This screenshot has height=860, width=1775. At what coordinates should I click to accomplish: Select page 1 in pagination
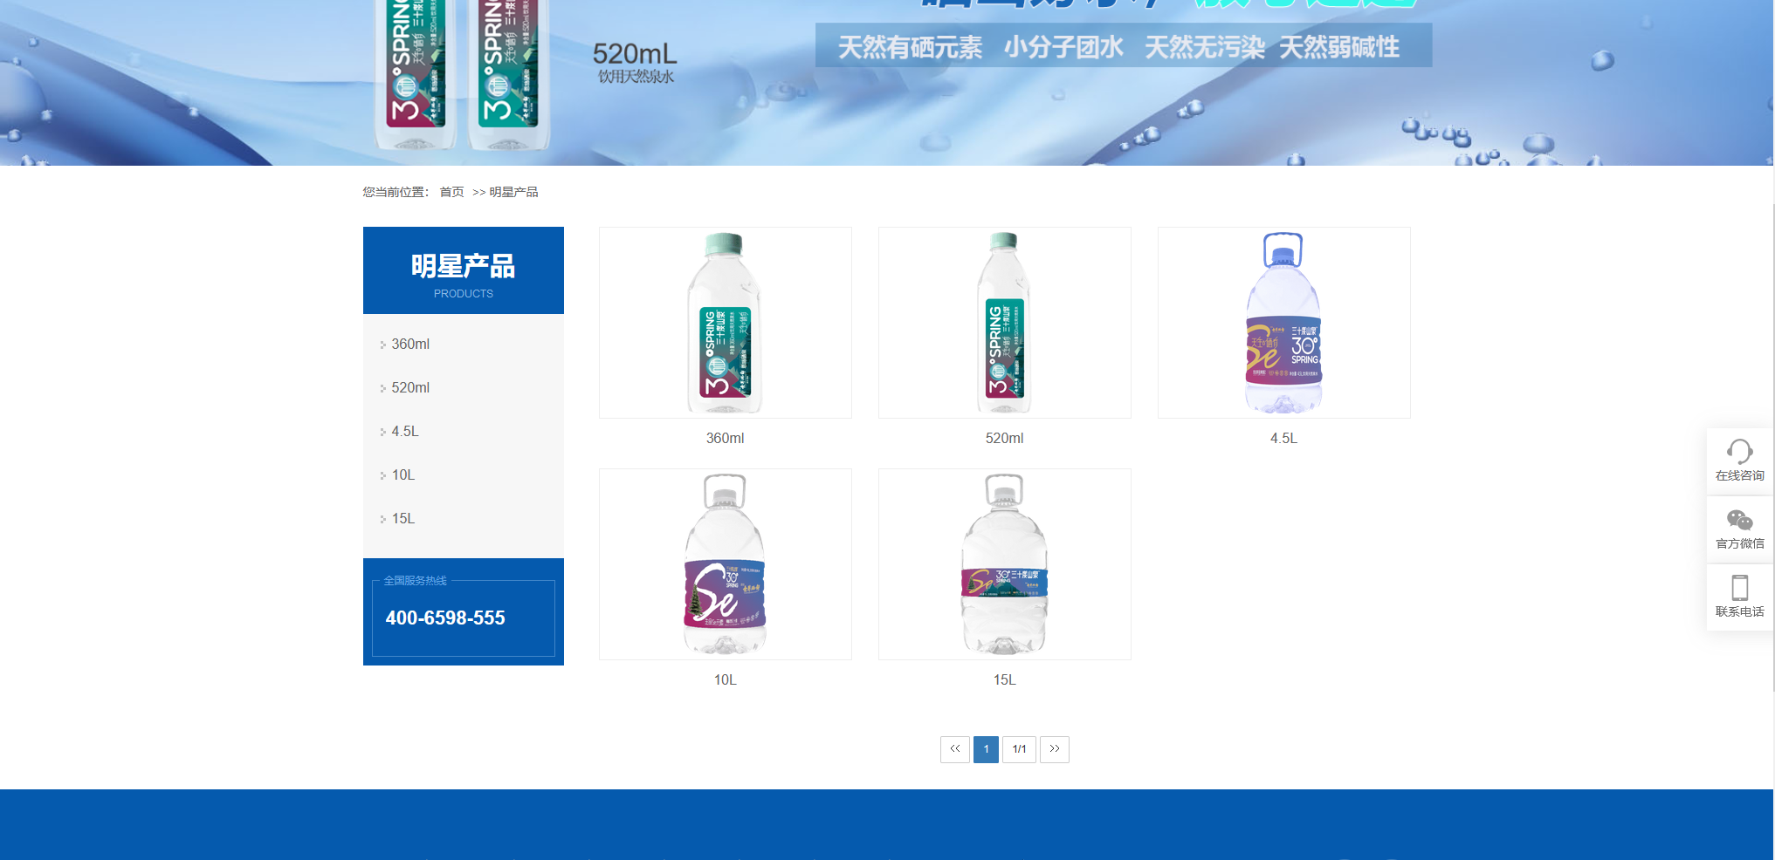pos(986,749)
